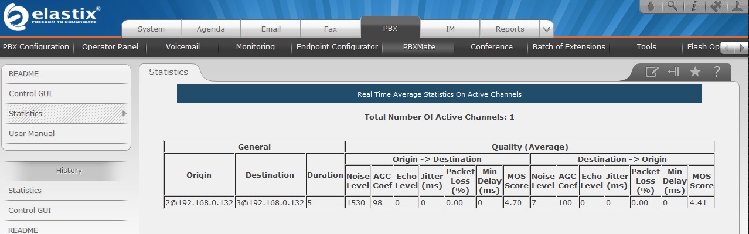Click the sticky note edit icon
Screen dimensions: 749x234
651,72
